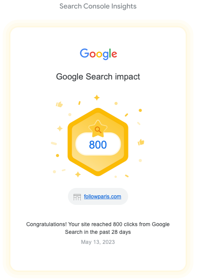Click the thumbs-up icon upper left of badge
The width and height of the screenshot is (198, 279).
click(x=59, y=104)
